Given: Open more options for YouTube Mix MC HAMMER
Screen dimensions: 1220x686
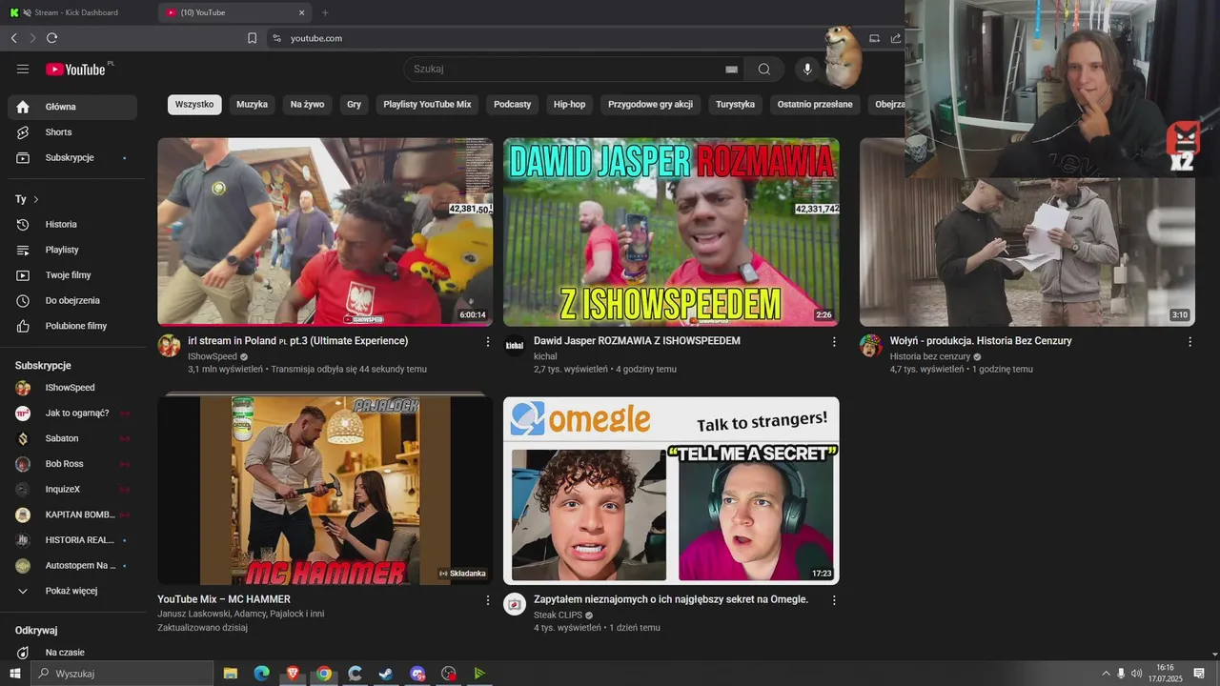Looking at the screenshot, I should pos(488,600).
